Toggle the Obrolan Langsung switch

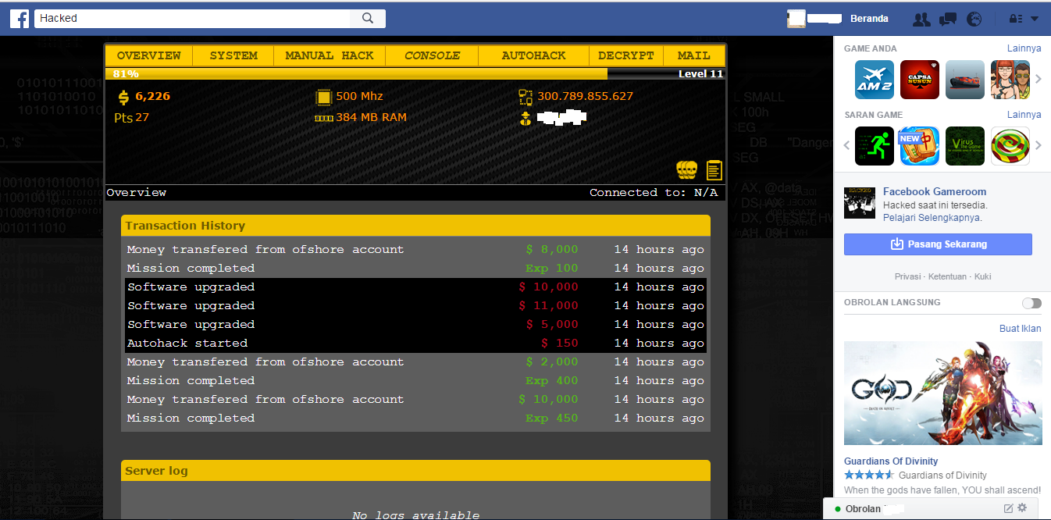pos(1031,303)
